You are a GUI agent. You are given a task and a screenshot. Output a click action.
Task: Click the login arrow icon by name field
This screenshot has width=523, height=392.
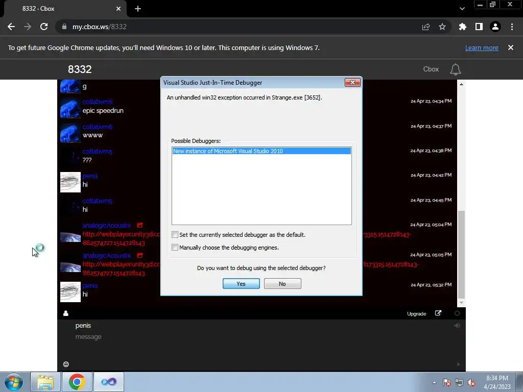coord(457,325)
